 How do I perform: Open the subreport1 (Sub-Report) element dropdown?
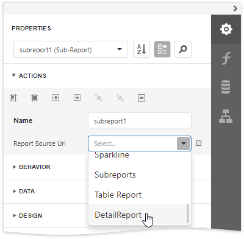coord(70,49)
